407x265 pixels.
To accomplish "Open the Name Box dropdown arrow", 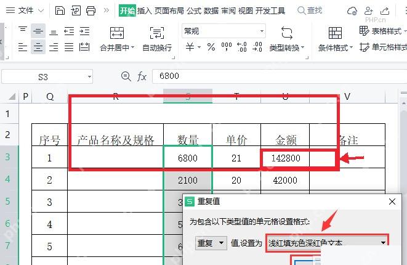I will (x=89, y=77).
